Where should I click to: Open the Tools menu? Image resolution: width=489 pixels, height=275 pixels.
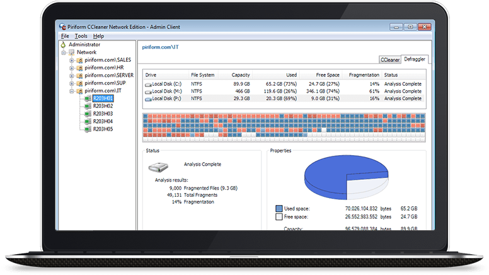81,36
